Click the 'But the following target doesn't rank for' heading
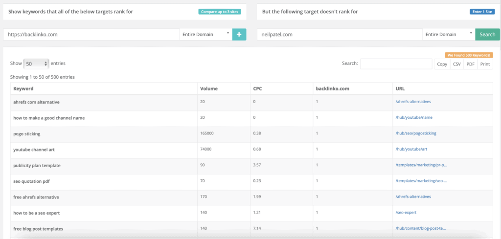Screen dimensions: 501x239 pyautogui.click(x=310, y=12)
